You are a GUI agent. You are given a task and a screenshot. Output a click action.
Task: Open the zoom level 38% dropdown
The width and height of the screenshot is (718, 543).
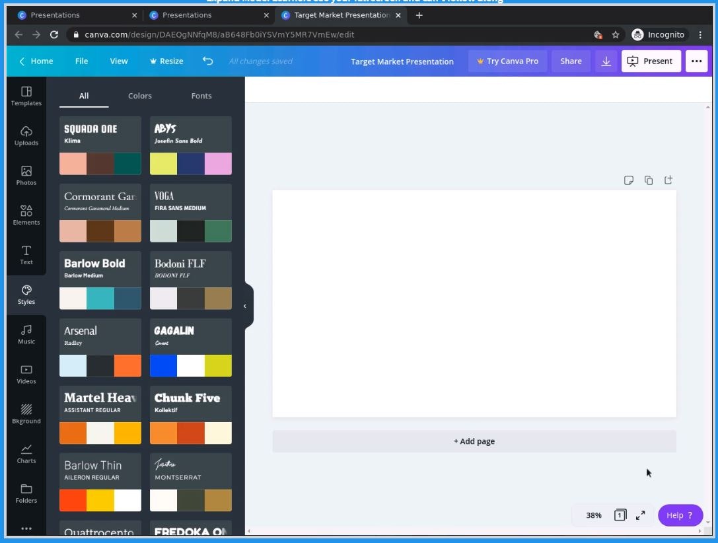(593, 515)
